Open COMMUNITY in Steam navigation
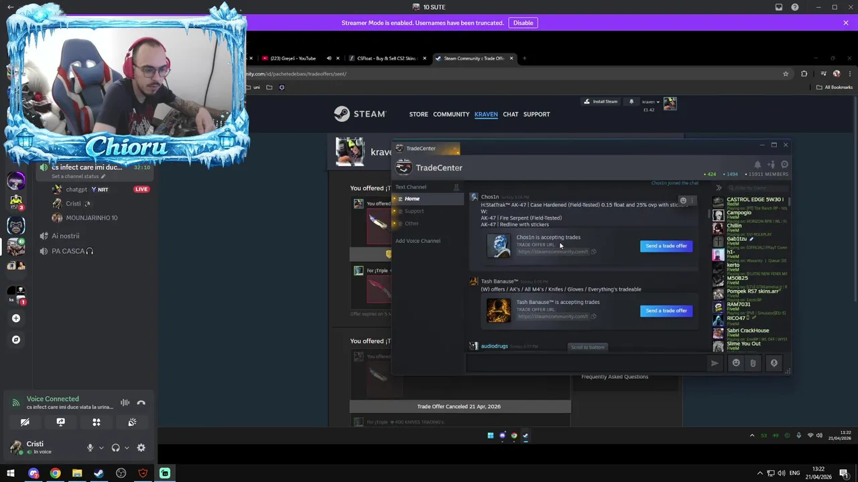 pos(451,114)
